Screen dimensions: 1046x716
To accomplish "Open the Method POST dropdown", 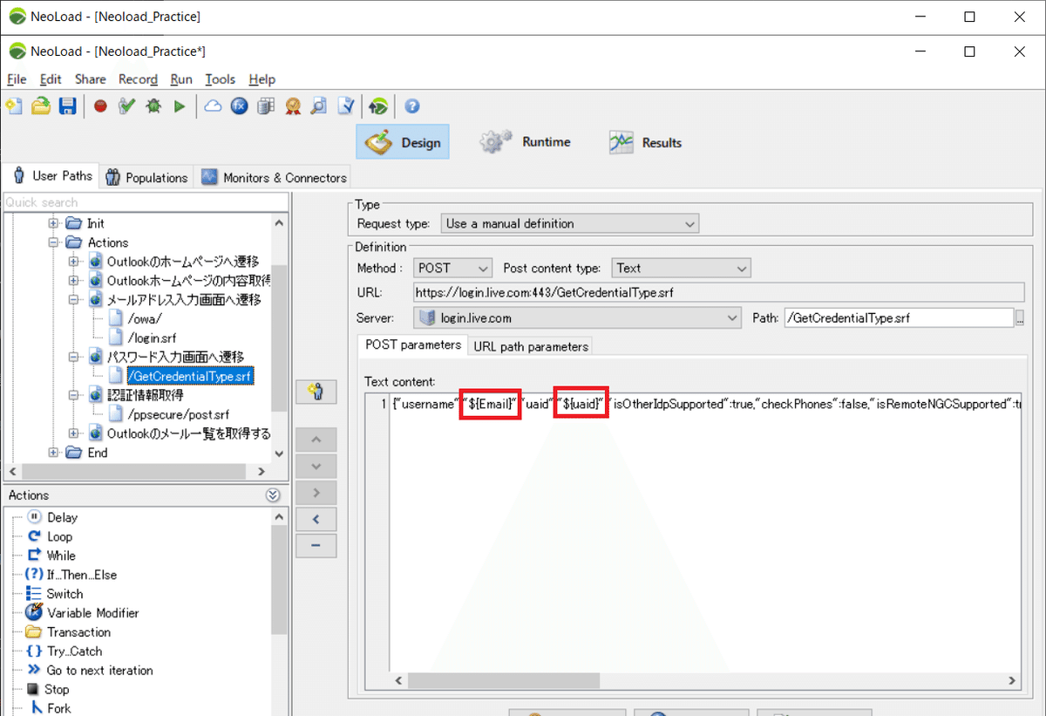I will [x=451, y=269].
